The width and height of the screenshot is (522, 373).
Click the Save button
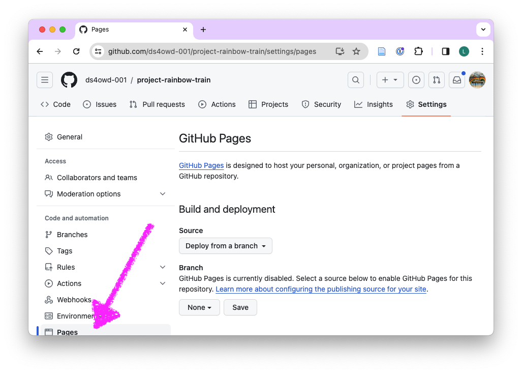(x=240, y=307)
